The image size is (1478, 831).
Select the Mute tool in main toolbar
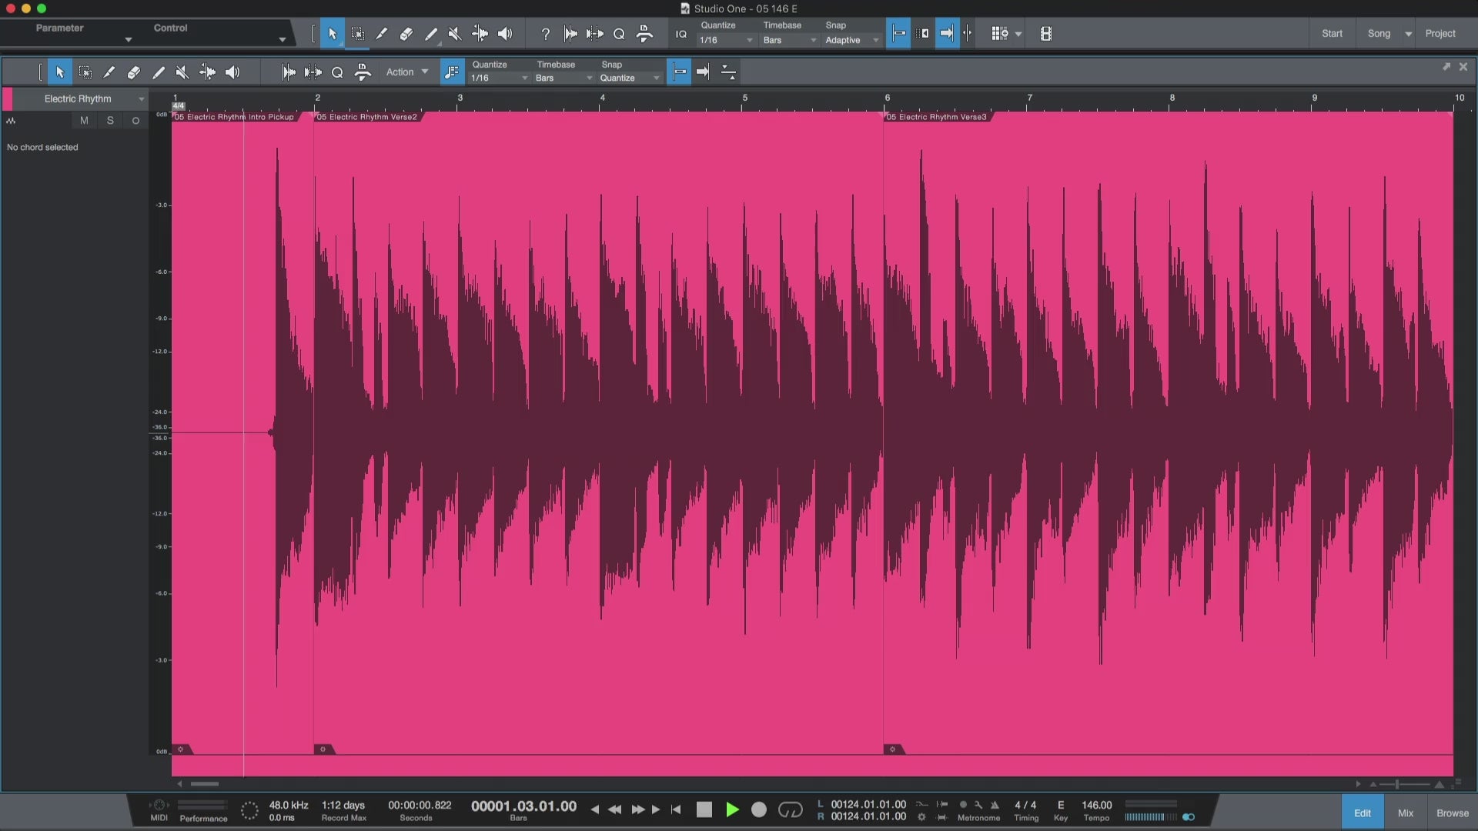click(455, 34)
